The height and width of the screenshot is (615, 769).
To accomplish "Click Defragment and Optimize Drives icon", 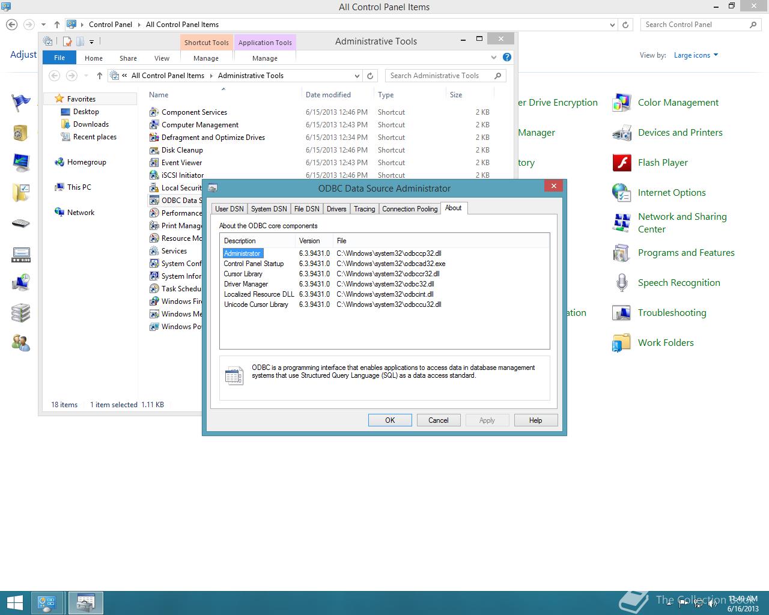I will pos(154,138).
